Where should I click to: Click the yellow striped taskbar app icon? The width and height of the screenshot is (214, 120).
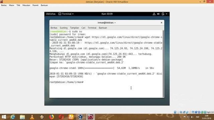click(42, 117)
